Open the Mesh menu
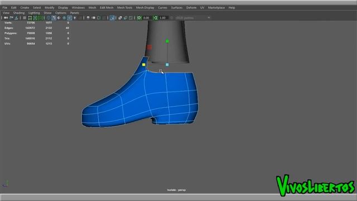The width and height of the screenshot is (357, 201). tap(92, 7)
